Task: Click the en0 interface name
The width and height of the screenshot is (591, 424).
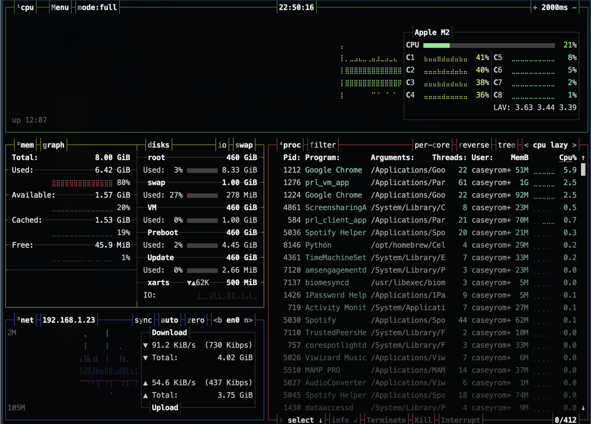Action: tap(233, 320)
